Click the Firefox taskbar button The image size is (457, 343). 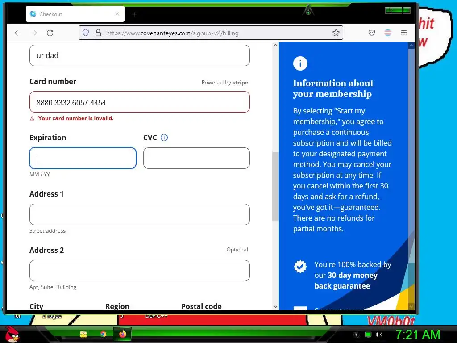point(123,334)
